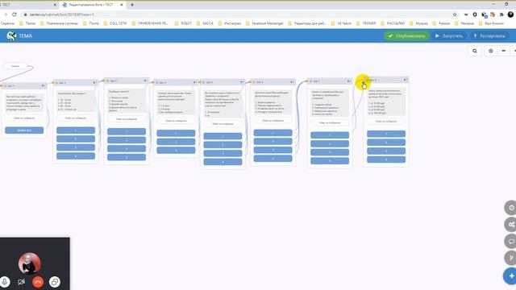Viewport: 516px width, 290px height.
Task: Open the Платежные системы bookmark folder
Action: click(60, 23)
